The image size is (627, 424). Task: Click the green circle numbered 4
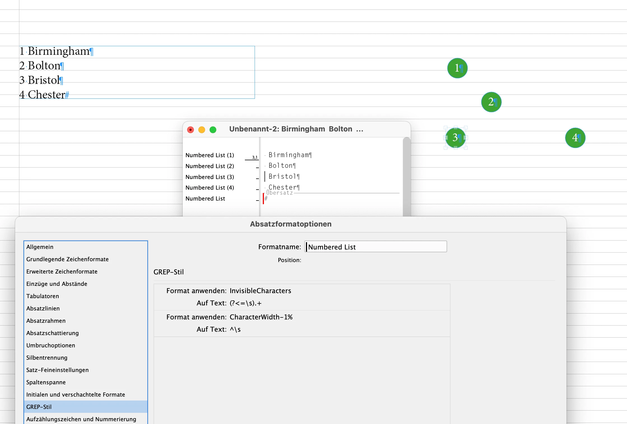(x=575, y=138)
